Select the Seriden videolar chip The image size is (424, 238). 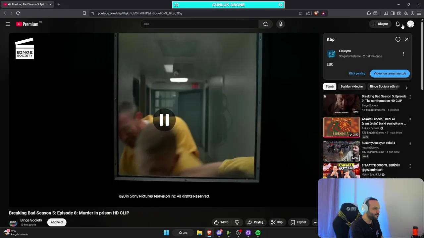coord(352,86)
